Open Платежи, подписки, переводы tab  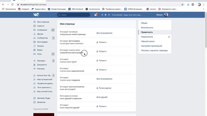[155, 51]
